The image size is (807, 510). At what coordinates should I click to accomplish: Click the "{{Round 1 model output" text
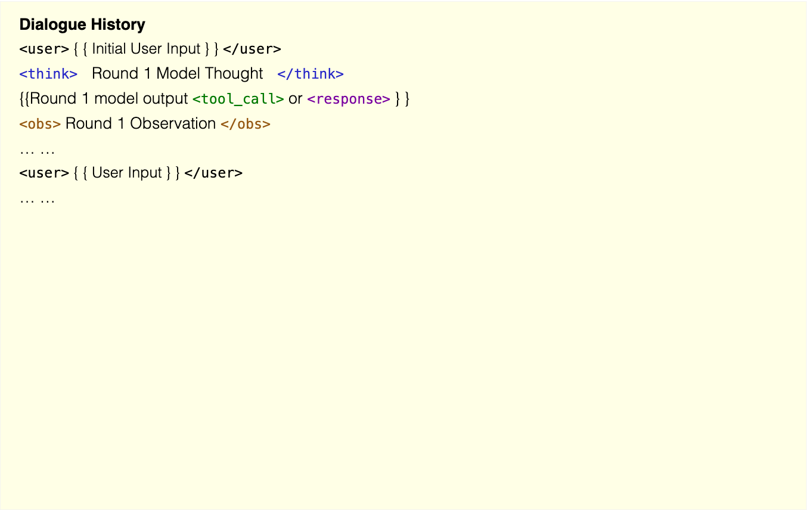click(104, 98)
